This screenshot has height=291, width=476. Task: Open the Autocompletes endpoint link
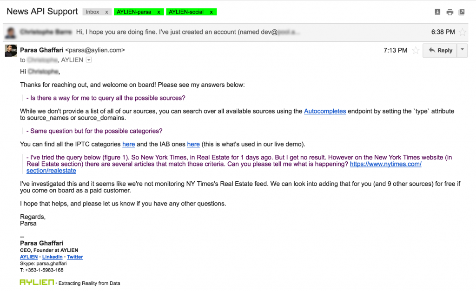click(325, 111)
